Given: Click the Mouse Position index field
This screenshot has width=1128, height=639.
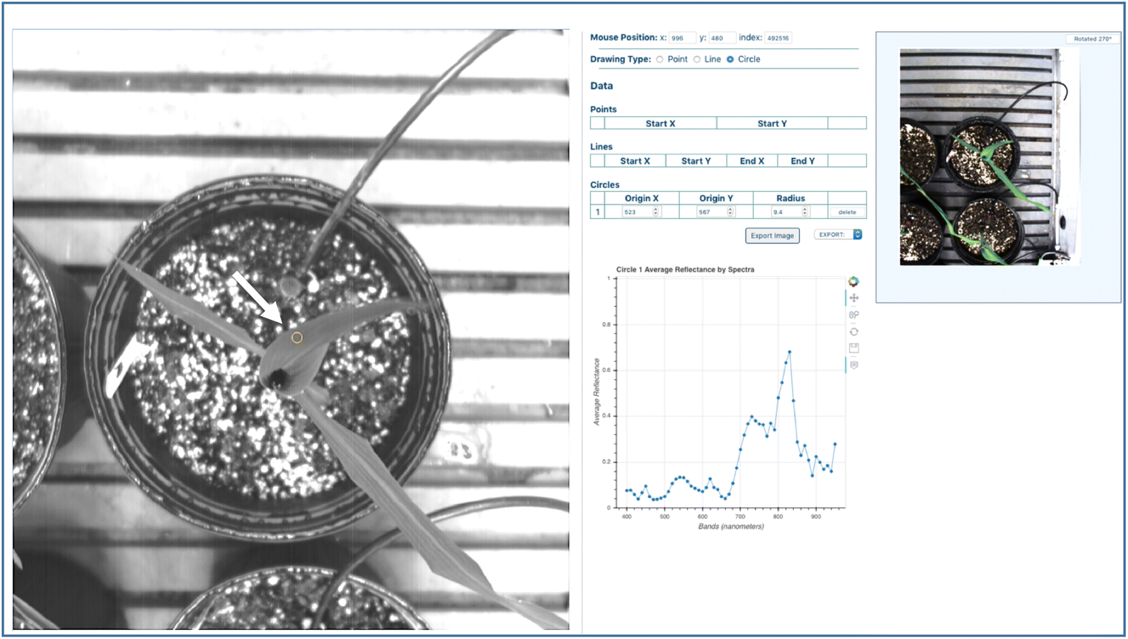Looking at the screenshot, I should [x=779, y=38].
